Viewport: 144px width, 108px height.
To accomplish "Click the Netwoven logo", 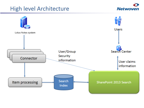I will tap(128, 7).
